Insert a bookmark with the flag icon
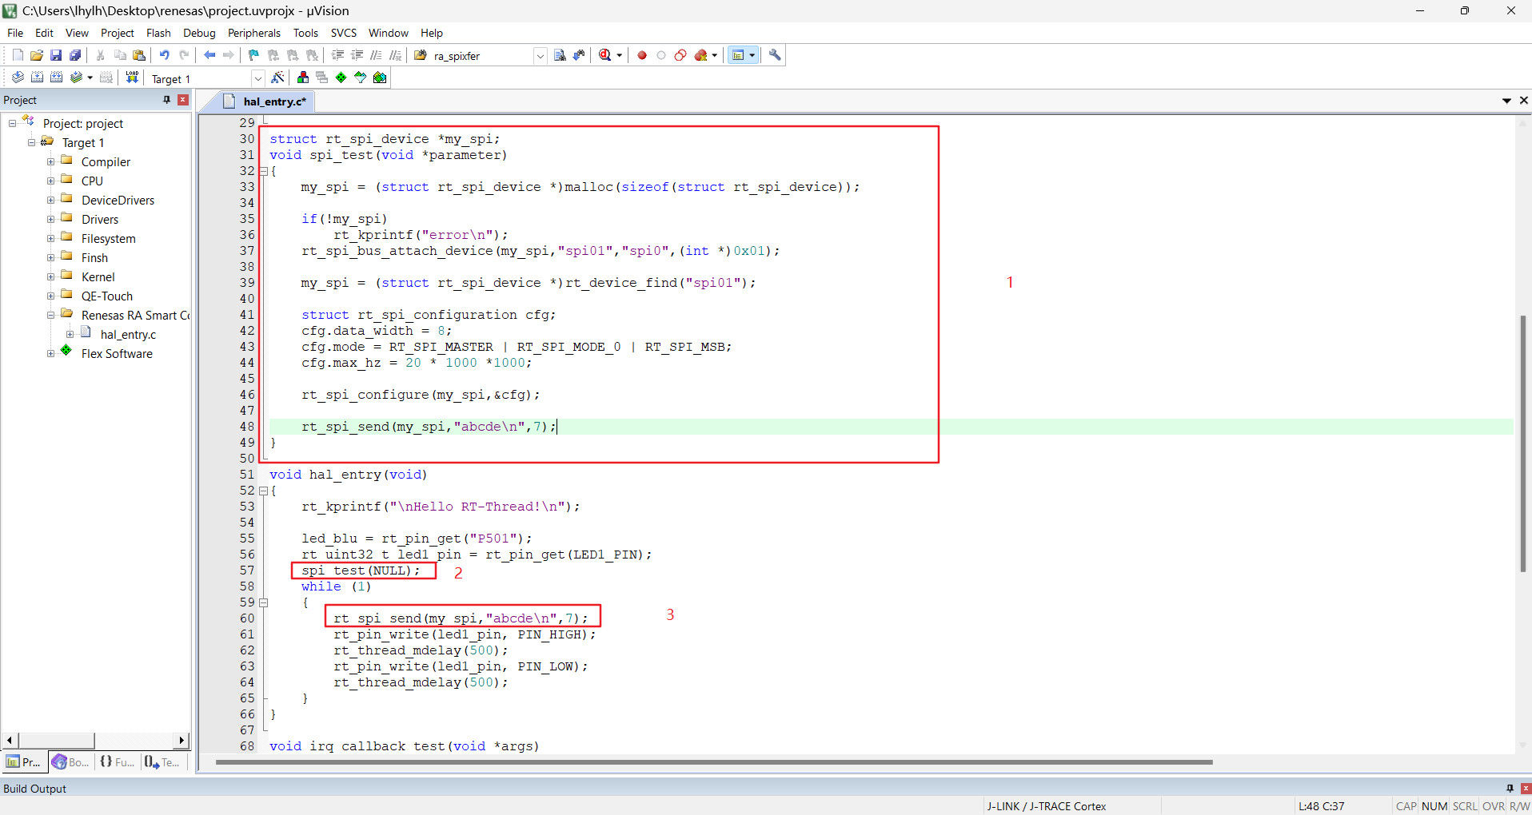 pyautogui.click(x=253, y=55)
